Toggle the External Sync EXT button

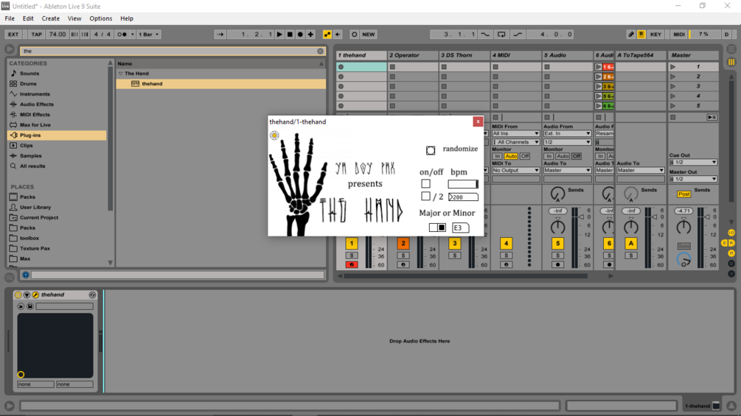pos(13,35)
